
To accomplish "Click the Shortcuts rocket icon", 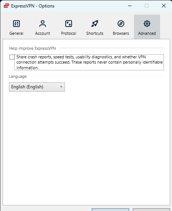I will point(95,24).
